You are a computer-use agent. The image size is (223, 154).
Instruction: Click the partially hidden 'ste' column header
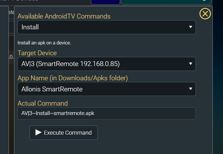pyautogui.click(x=11, y=12)
